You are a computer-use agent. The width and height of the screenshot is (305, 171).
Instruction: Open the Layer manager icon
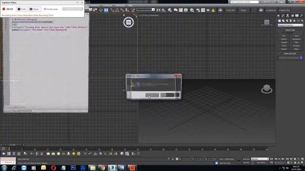point(170,10)
